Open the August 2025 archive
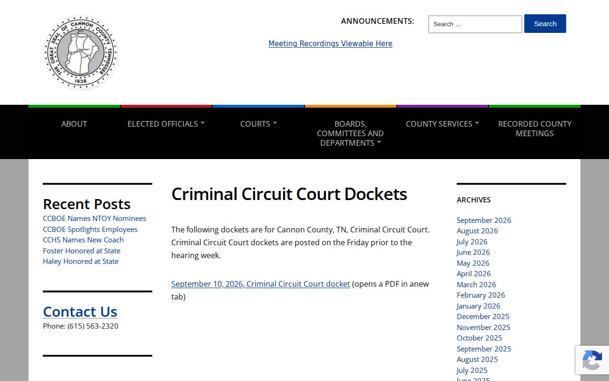The width and height of the screenshot is (609, 381). click(477, 359)
